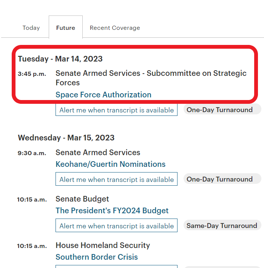
Task: Click the Senate Budget committee name
Action: (x=82, y=199)
